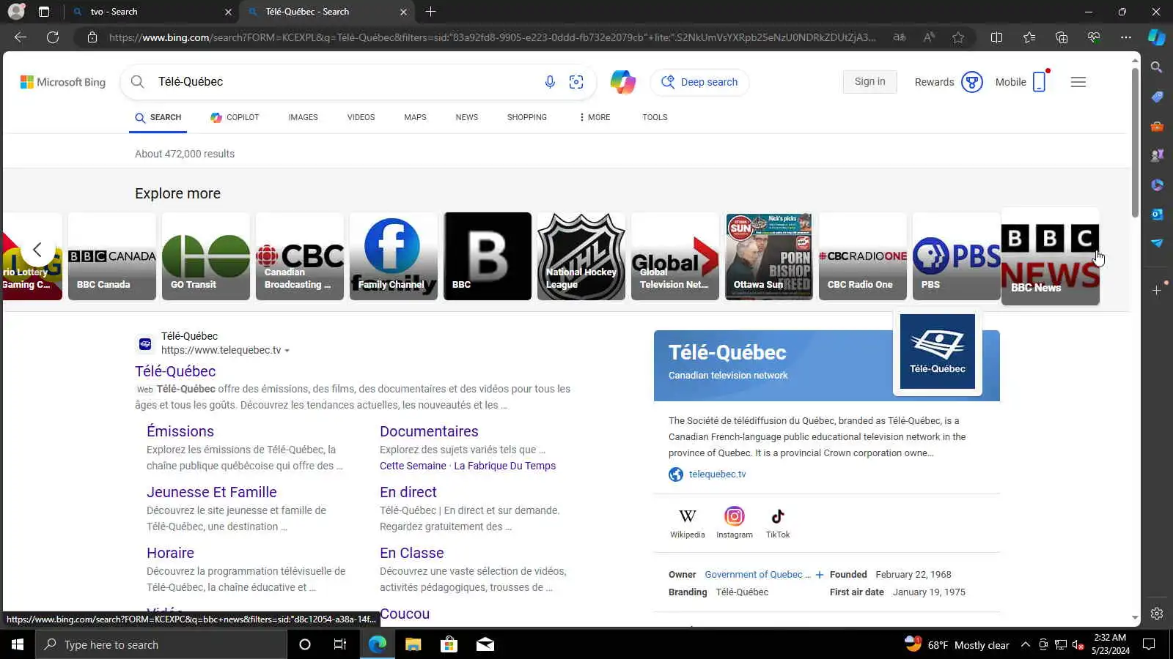Visit telequebec.tv from knowledge panel
Viewport: 1173px width, 659px height.
(718, 474)
